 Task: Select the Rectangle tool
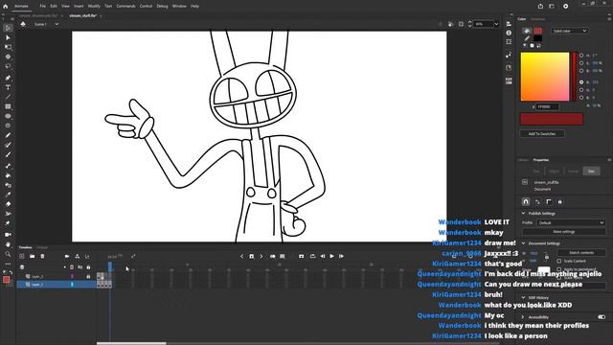point(8,106)
